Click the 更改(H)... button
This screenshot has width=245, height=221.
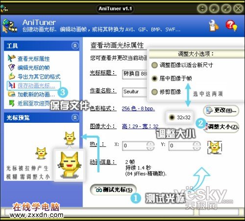(221, 110)
